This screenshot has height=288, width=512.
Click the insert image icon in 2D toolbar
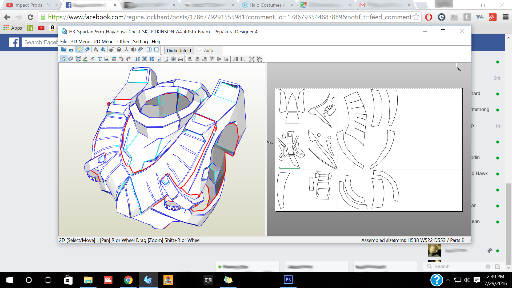point(107,59)
